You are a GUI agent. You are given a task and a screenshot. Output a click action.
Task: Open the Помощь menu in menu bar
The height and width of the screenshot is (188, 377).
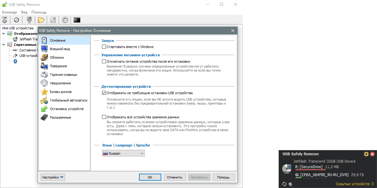(39, 12)
